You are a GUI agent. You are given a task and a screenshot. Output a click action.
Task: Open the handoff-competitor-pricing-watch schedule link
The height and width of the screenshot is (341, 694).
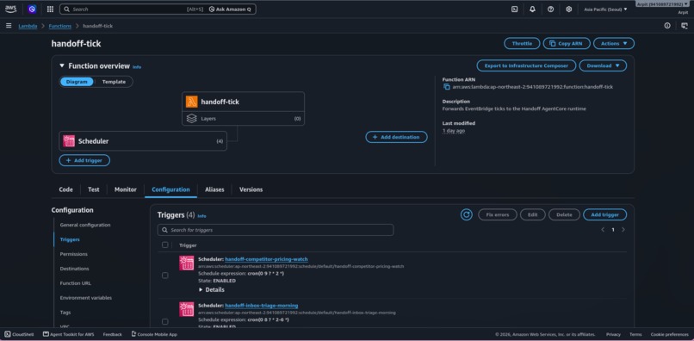point(266,259)
